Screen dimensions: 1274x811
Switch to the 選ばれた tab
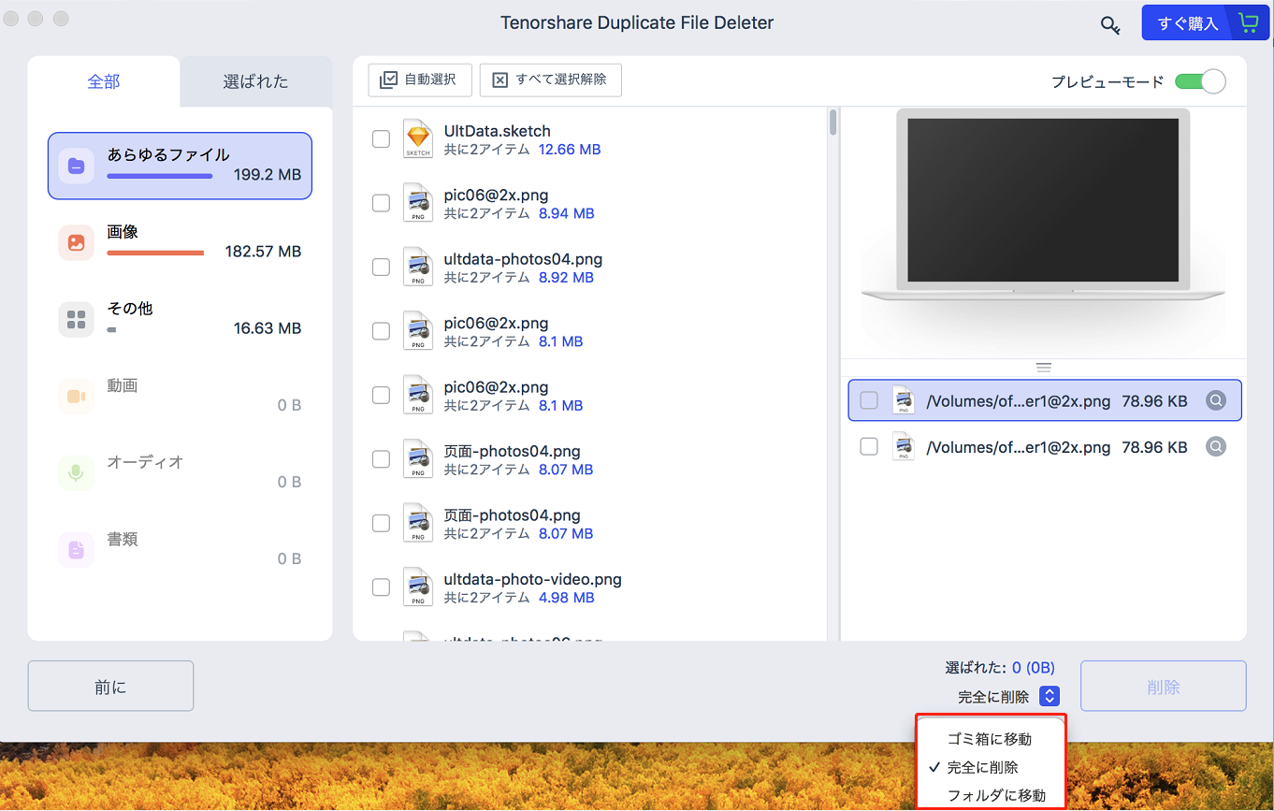pos(256,81)
